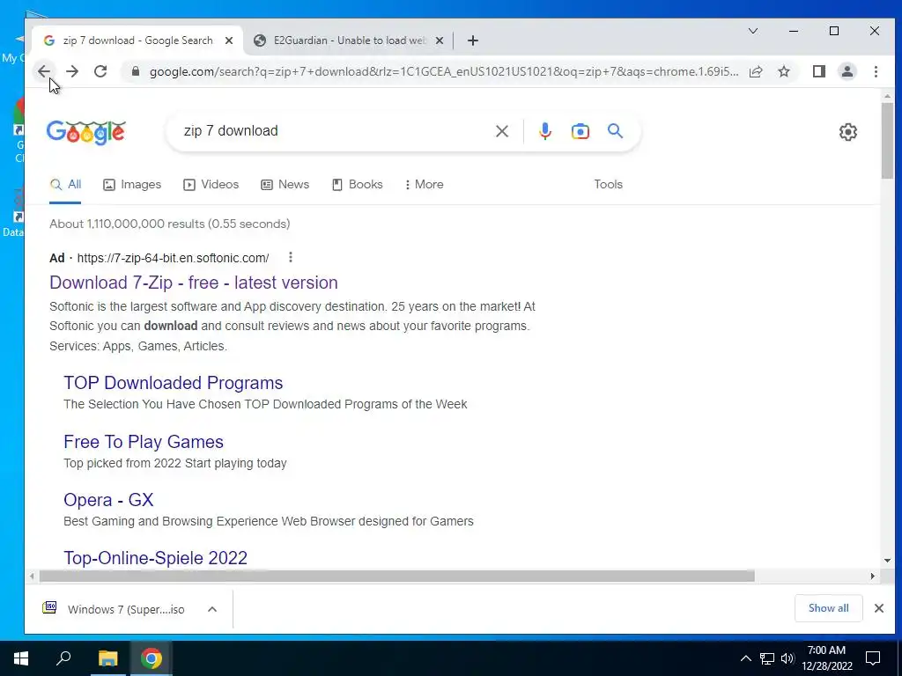The image size is (902, 676).
Task: Switch to Books results
Action: click(358, 185)
